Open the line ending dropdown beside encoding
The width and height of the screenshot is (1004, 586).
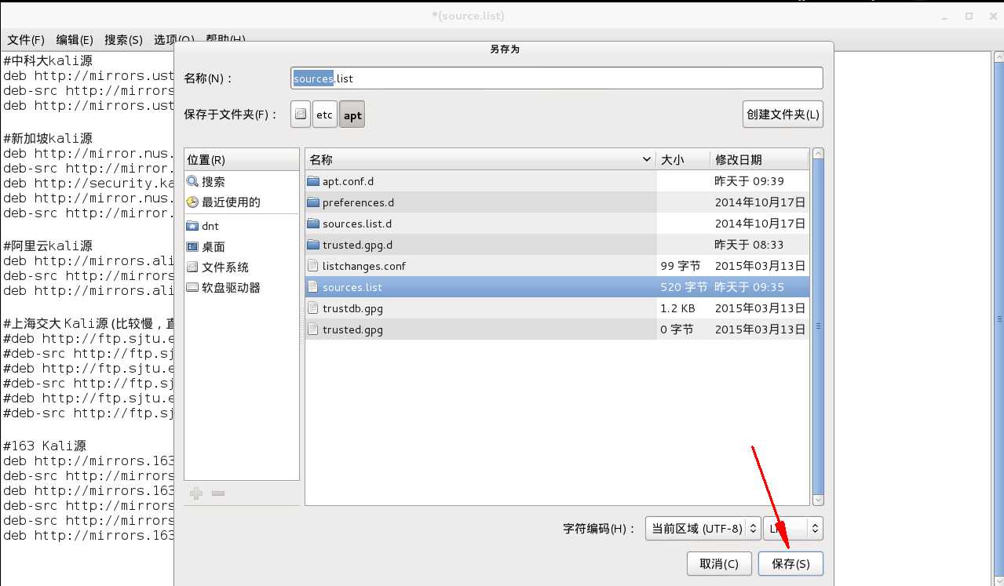point(793,528)
